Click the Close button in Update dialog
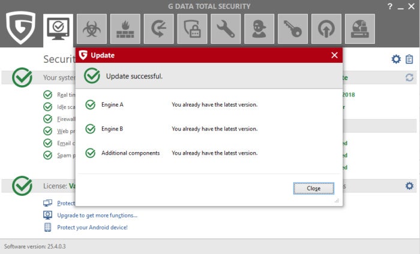This screenshot has height=254, width=420. point(314,188)
